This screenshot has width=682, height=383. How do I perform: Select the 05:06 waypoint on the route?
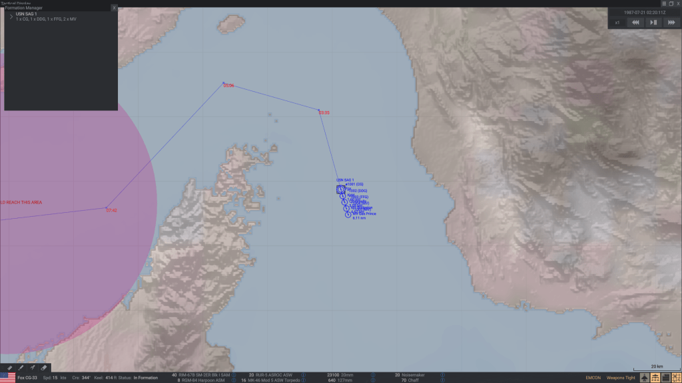[224, 84]
